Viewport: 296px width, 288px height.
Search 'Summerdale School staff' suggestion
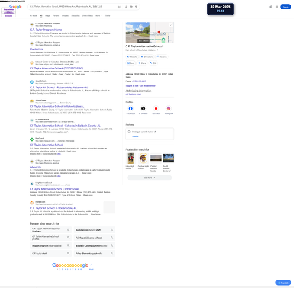[x=95, y=230]
